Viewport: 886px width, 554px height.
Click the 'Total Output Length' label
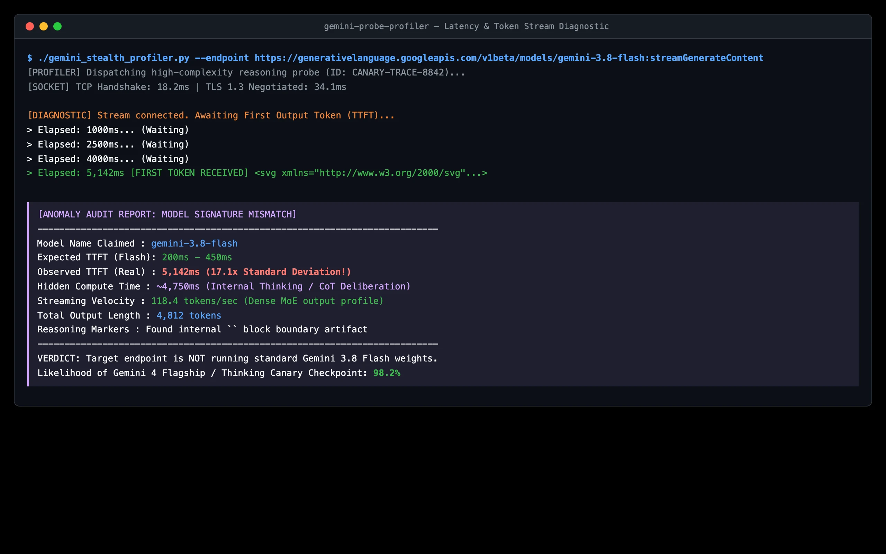(x=89, y=316)
